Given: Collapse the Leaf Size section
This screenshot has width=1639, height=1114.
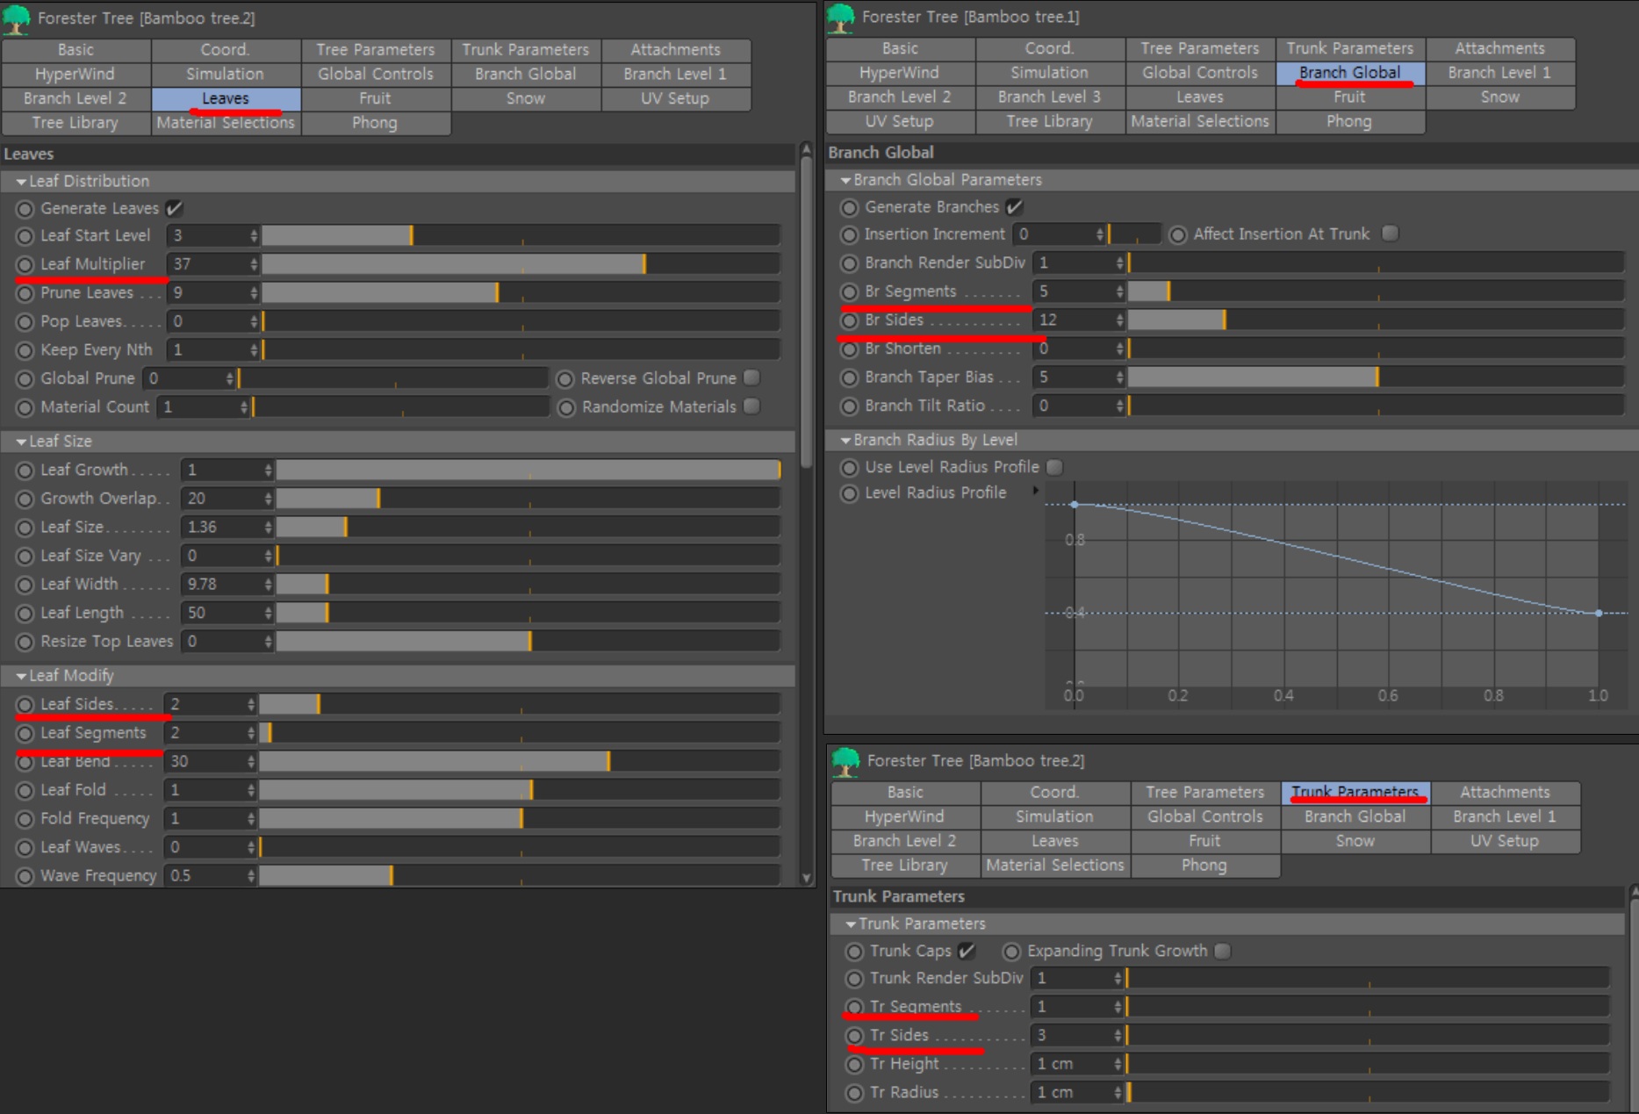Looking at the screenshot, I should click(21, 442).
